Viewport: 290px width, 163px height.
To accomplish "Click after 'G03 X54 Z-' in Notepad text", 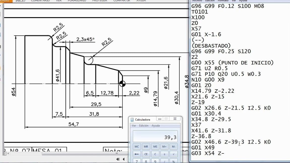I will 225,153.
